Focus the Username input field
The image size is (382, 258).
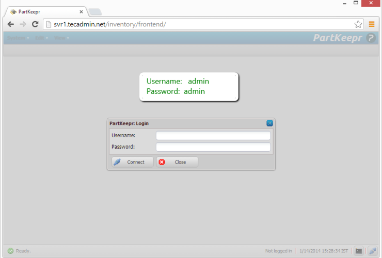213,136
